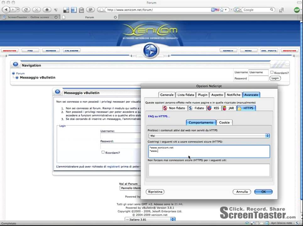The width and height of the screenshot is (303, 226).
Task: Bookmark page with the star icon
Action: click(222, 10)
